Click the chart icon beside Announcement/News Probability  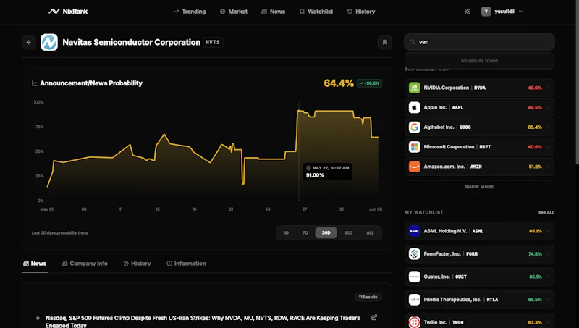tap(34, 83)
